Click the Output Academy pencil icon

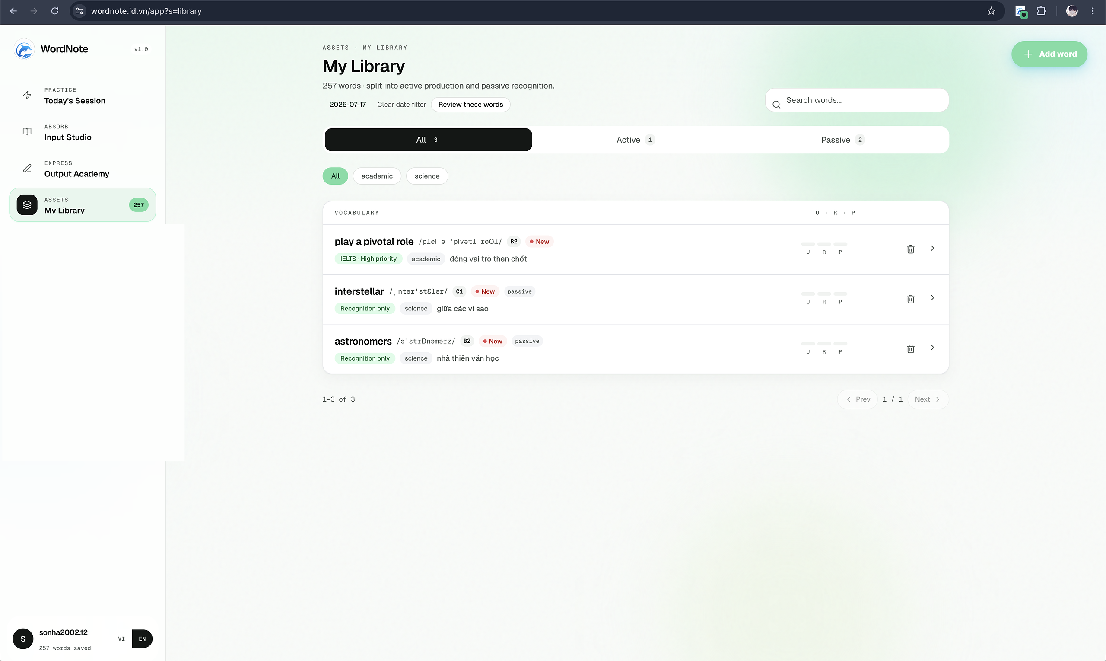(x=27, y=168)
